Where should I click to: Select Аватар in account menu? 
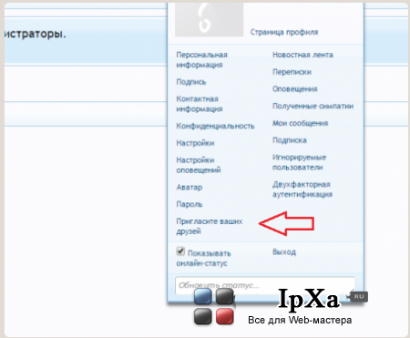pyautogui.click(x=190, y=188)
